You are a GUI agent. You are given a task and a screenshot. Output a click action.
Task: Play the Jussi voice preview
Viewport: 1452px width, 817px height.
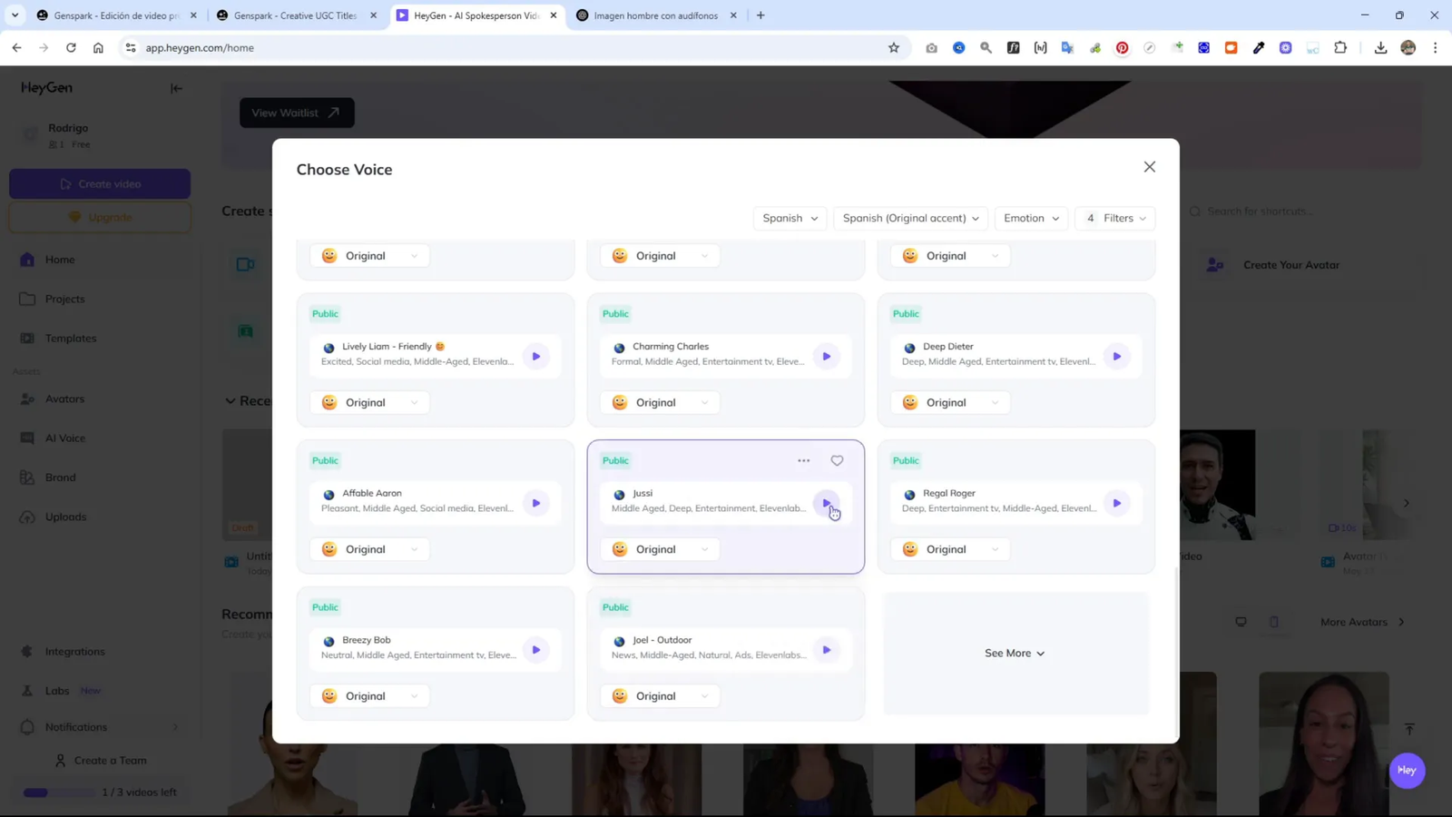826,503
